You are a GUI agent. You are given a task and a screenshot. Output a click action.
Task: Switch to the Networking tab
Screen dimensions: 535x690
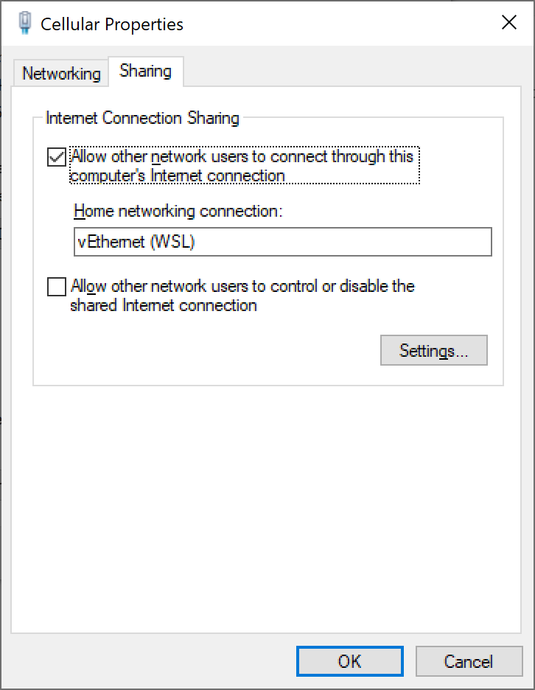[60, 73]
